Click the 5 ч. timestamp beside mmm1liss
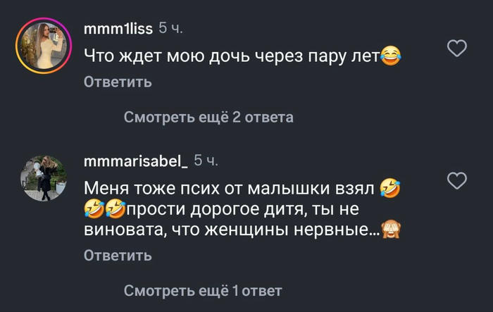 point(172,29)
